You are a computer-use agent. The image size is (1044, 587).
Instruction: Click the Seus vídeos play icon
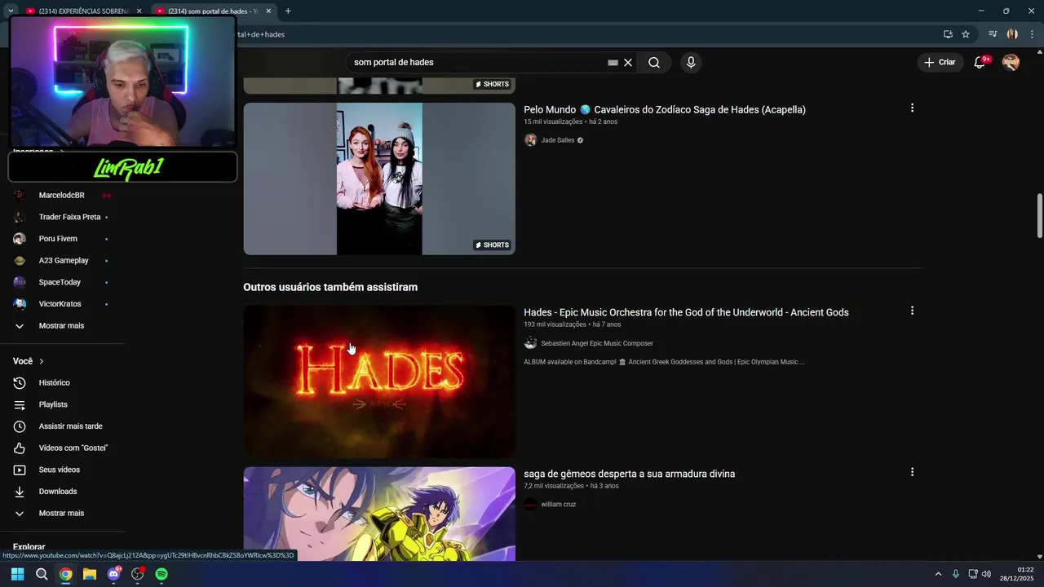[x=20, y=470]
